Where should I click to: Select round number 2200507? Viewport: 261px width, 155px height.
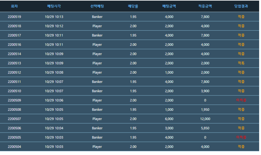[x=14, y=119]
